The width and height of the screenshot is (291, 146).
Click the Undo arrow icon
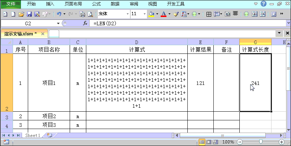tap(59, 14)
